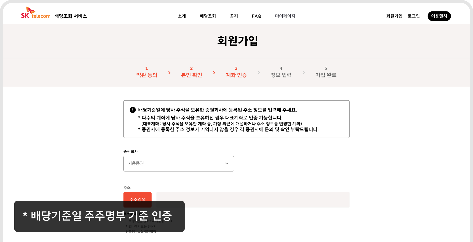Click the address input field
This screenshot has height=242, width=473.
coord(253,200)
